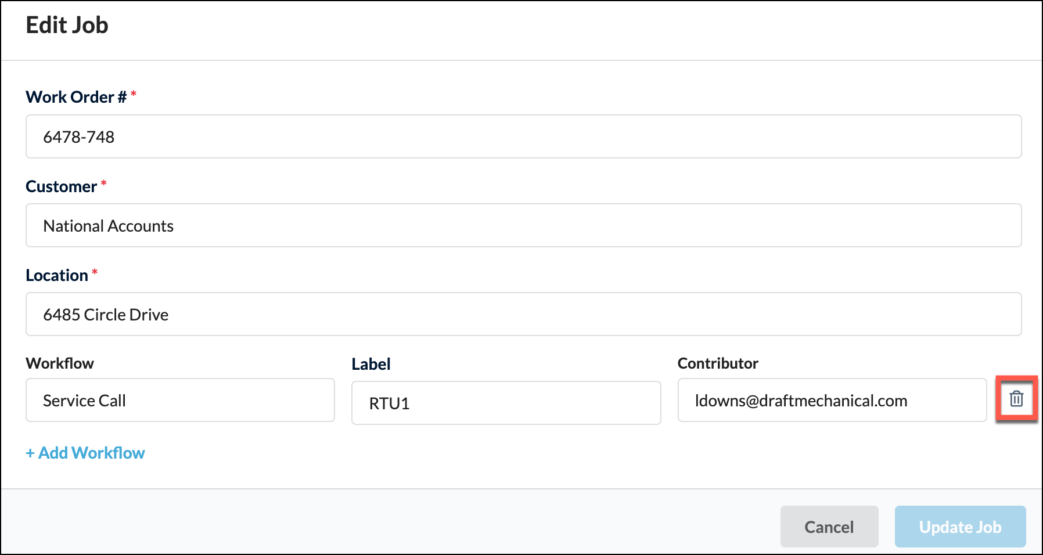Click the Workflow column header
Screen dimensions: 1043x555
(59, 363)
